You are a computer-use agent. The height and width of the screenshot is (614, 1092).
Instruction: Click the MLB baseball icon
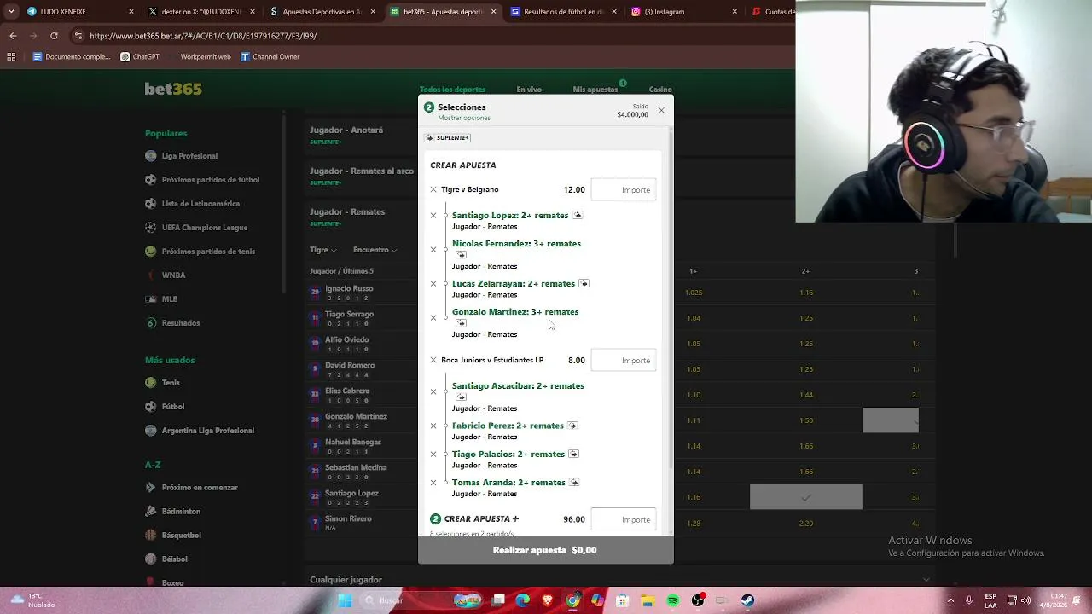pyautogui.click(x=151, y=299)
